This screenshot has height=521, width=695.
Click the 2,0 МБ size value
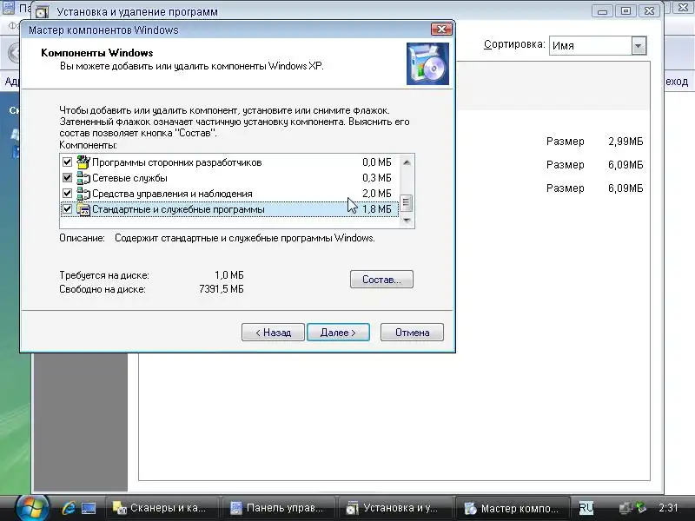click(377, 194)
